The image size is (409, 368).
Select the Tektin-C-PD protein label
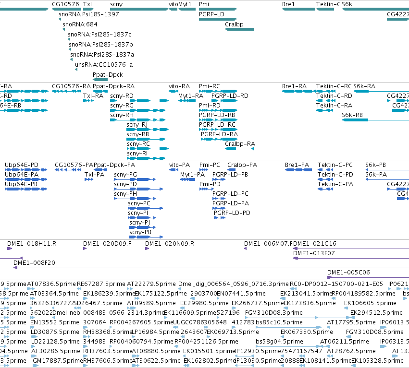[x=335, y=175]
